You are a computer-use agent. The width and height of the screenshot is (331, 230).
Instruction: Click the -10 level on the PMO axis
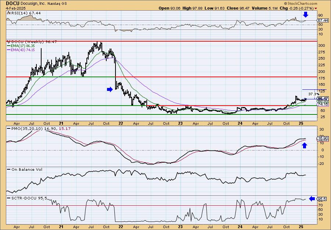(x=321, y=156)
